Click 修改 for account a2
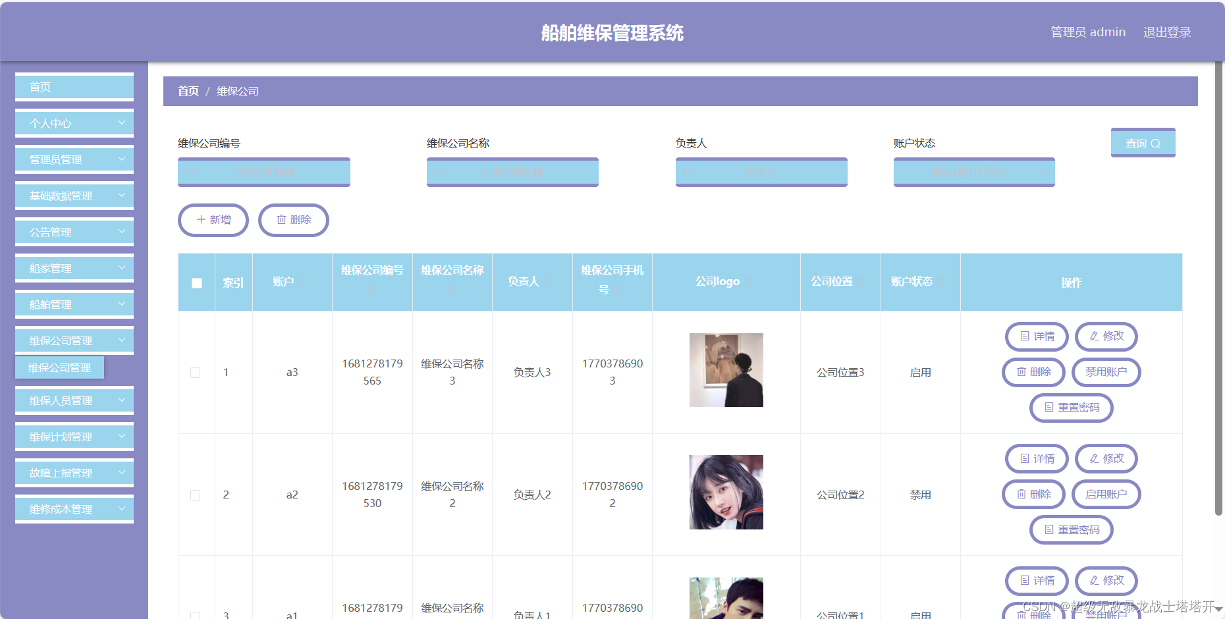Viewport: 1225px width, 619px height. tap(1106, 459)
